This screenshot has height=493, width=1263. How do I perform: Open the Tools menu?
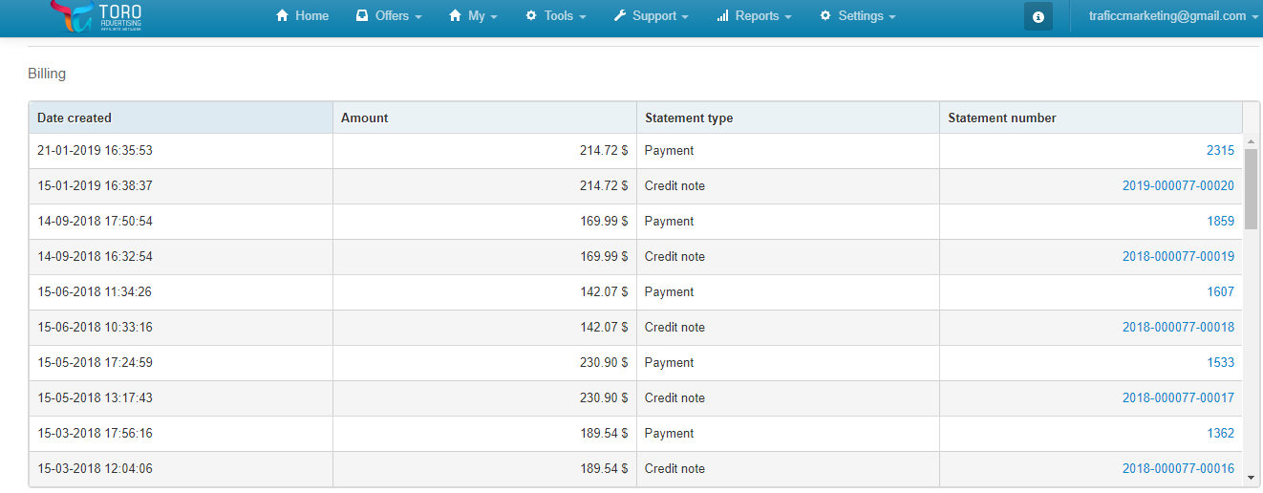[556, 16]
